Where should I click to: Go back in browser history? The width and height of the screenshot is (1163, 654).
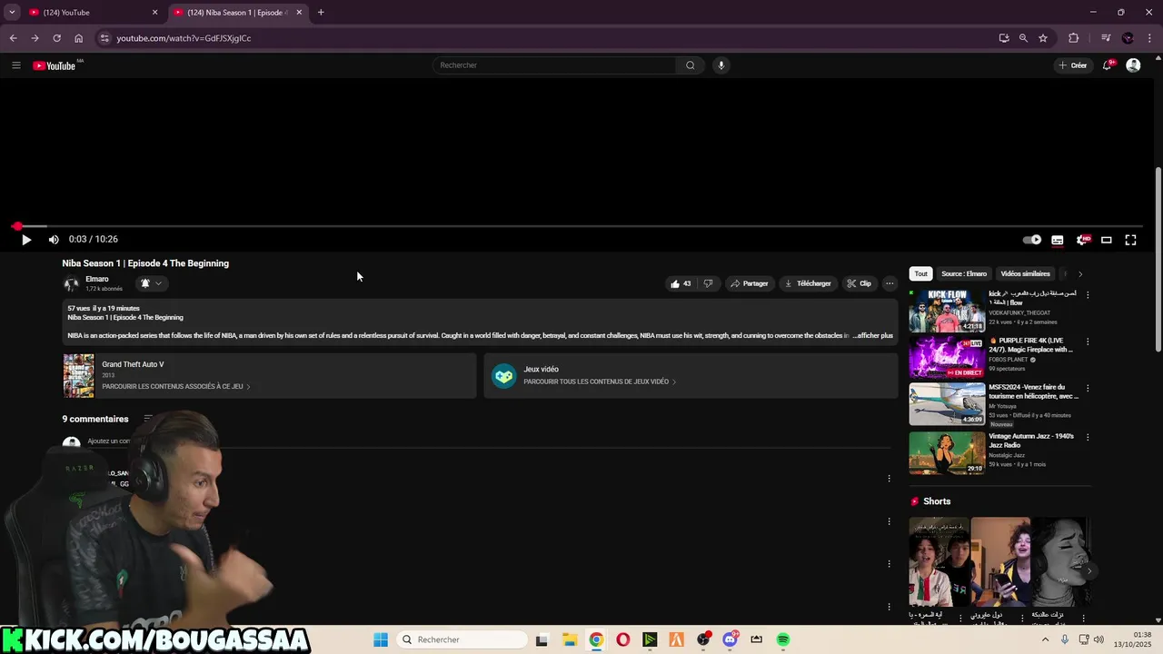[13, 38]
